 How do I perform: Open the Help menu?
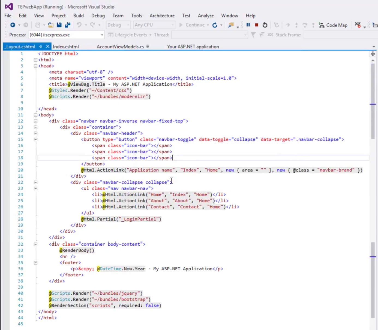pyautogui.click(x=250, y=16)
